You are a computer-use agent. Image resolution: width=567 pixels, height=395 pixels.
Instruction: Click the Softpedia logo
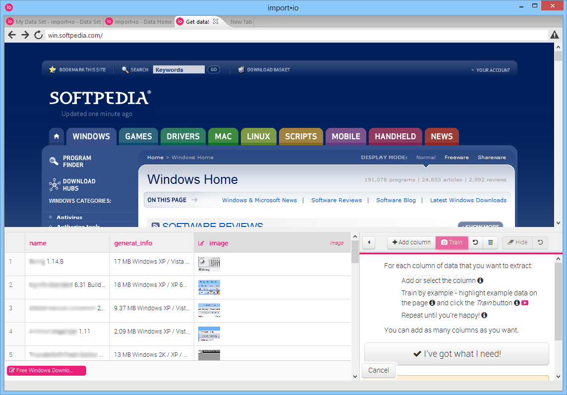[x=100, y=98]
